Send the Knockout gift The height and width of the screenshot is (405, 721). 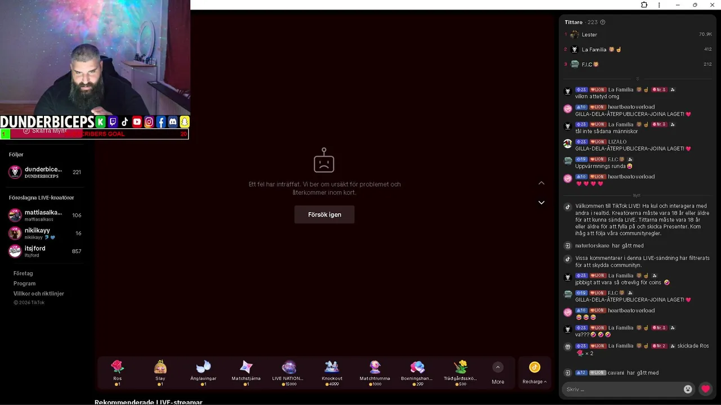point(332,372)
